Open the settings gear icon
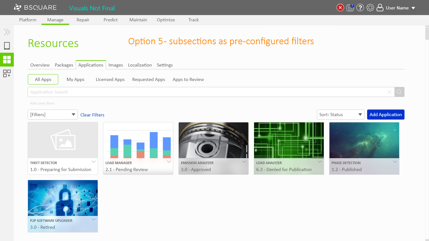The image size is (429, 241). (x=370, y=8)
